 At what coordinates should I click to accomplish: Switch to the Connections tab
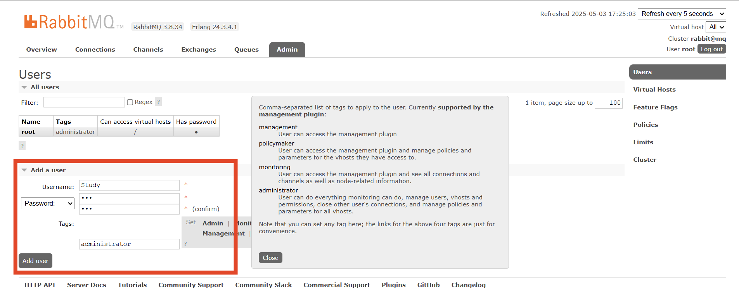pos(95,49)
